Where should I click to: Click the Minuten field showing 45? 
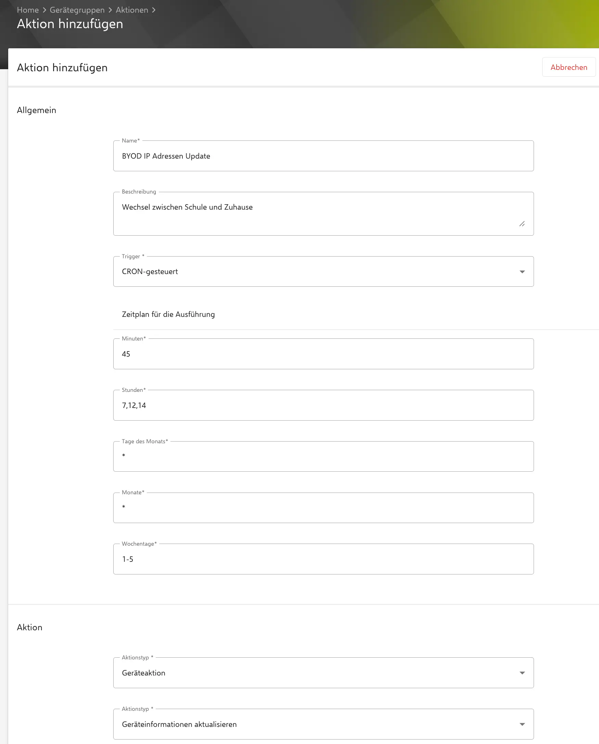tap(323, 354)
